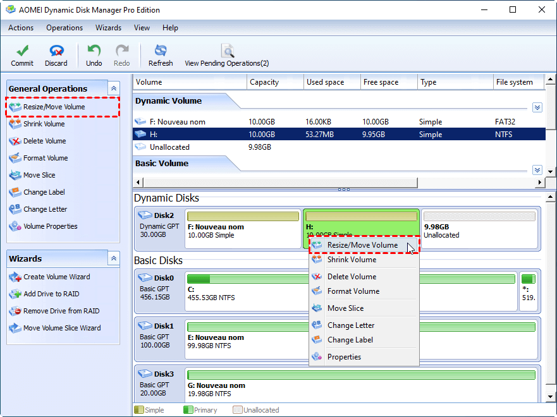Open the Operations menu
557x417 pixels.
[x=64, y=28]
